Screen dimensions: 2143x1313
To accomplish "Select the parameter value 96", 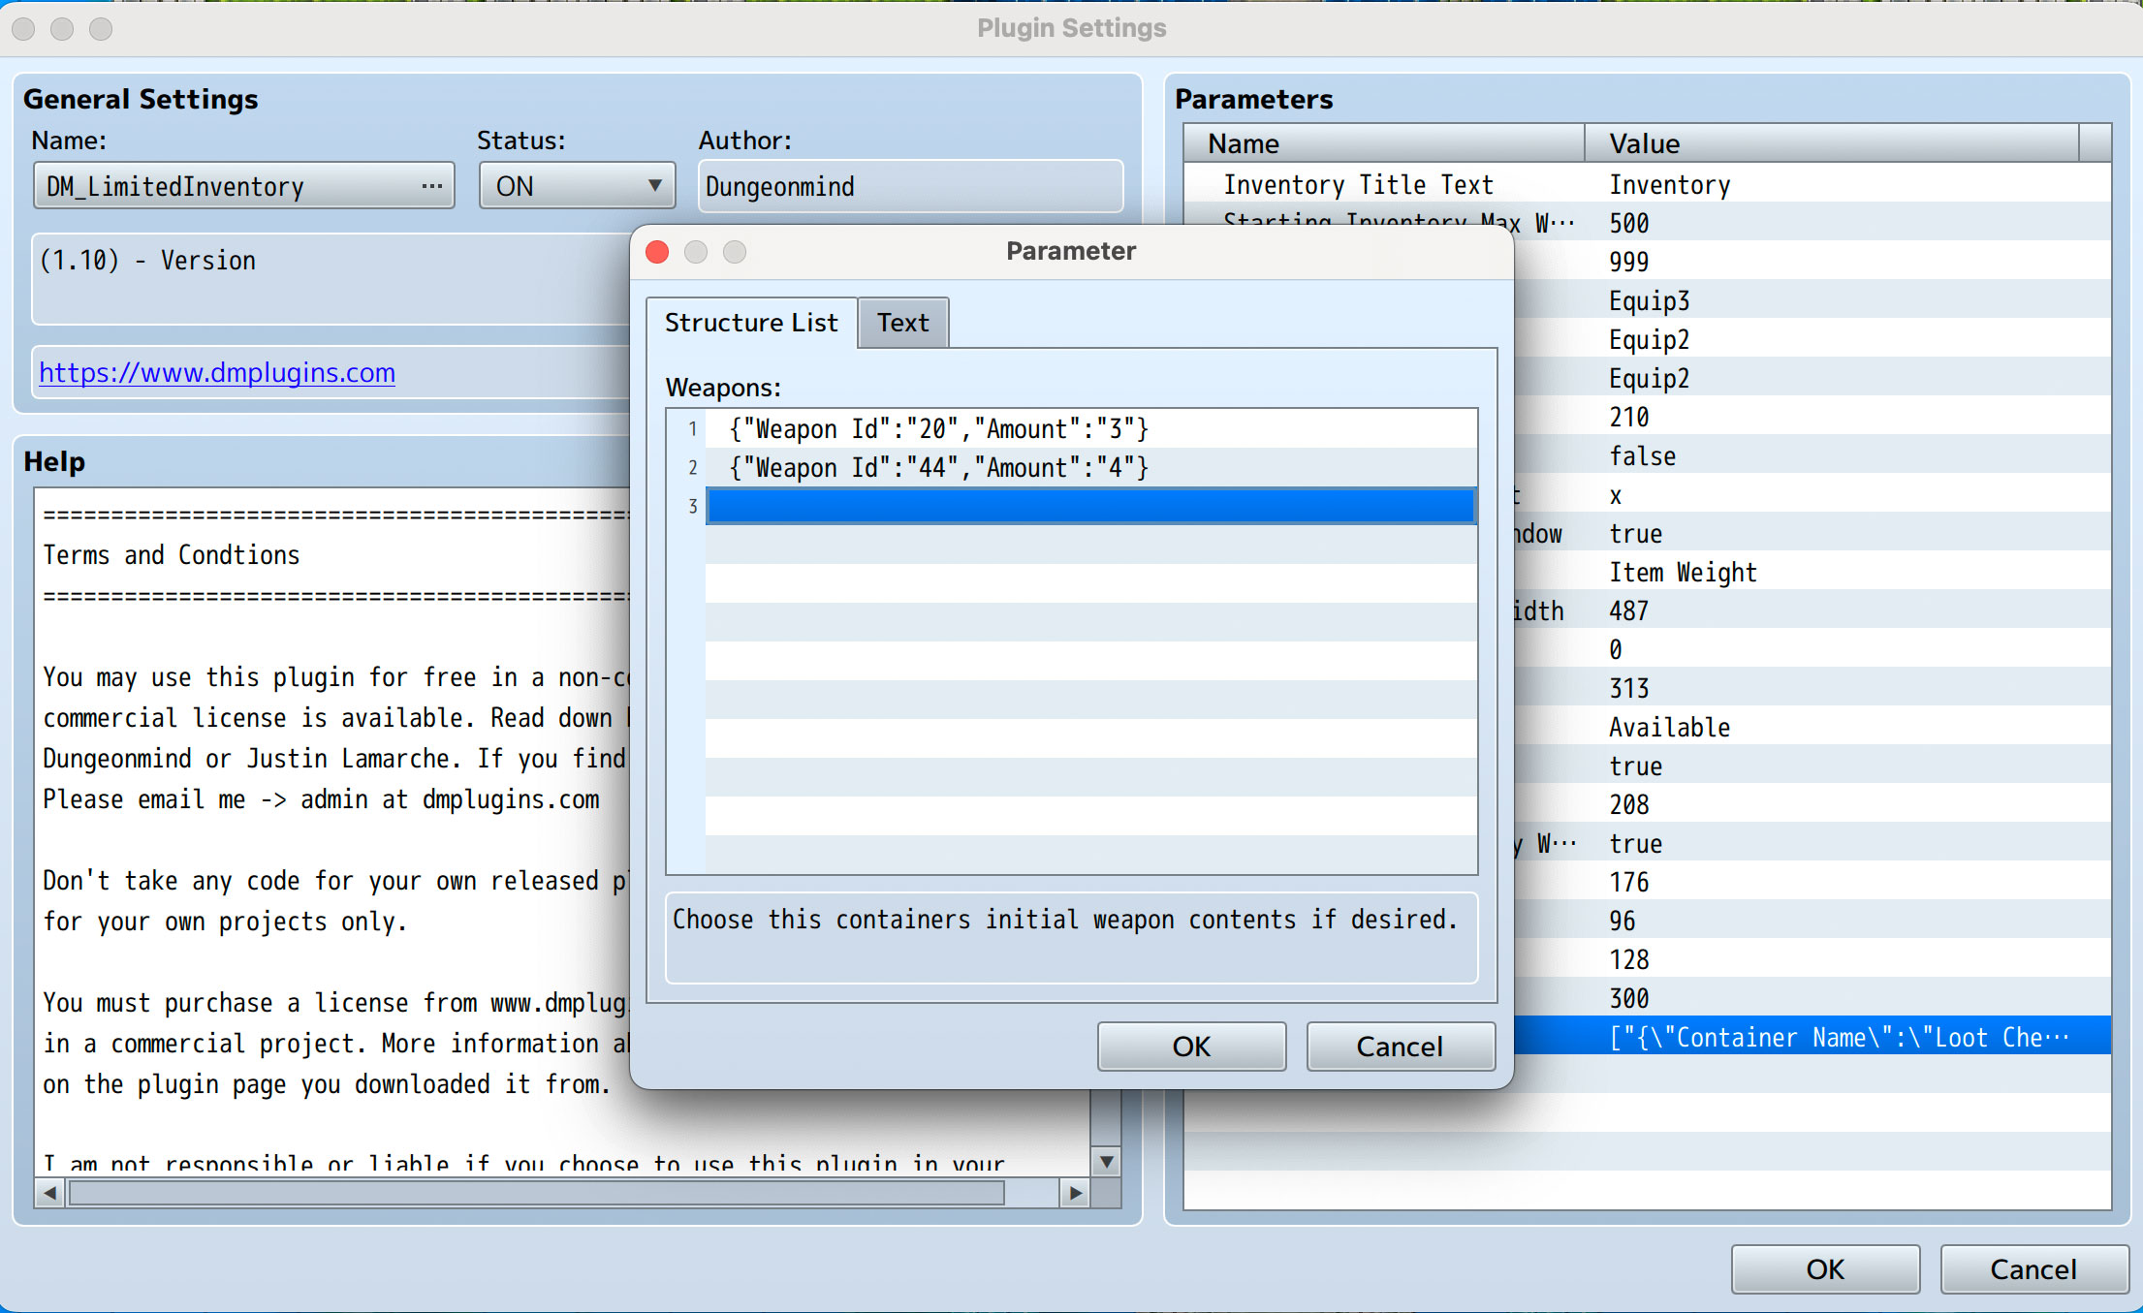I will pyautogui.click(x=1622, y=921).
